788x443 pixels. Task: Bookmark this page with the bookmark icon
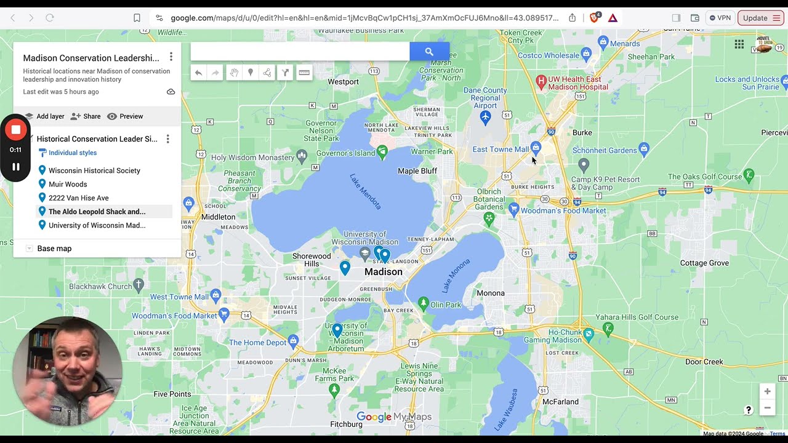(x=137, y=18)
